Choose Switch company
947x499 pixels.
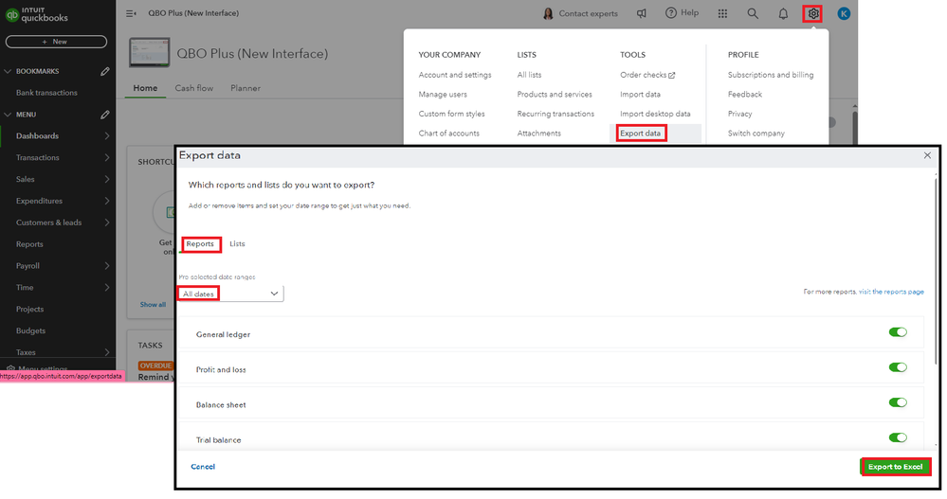pos(756,134)
